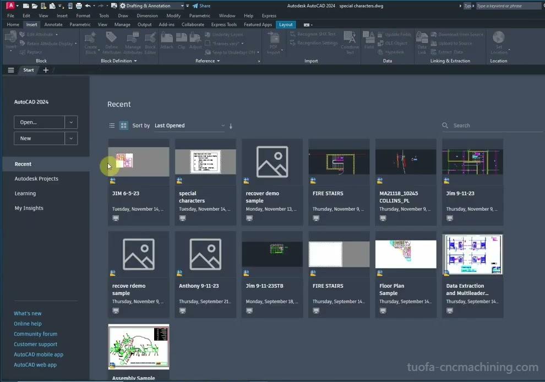Switch recent files to grid view
Image resolution: width=545 pixels, height=382 pixels.
click(x=124, y=125)
